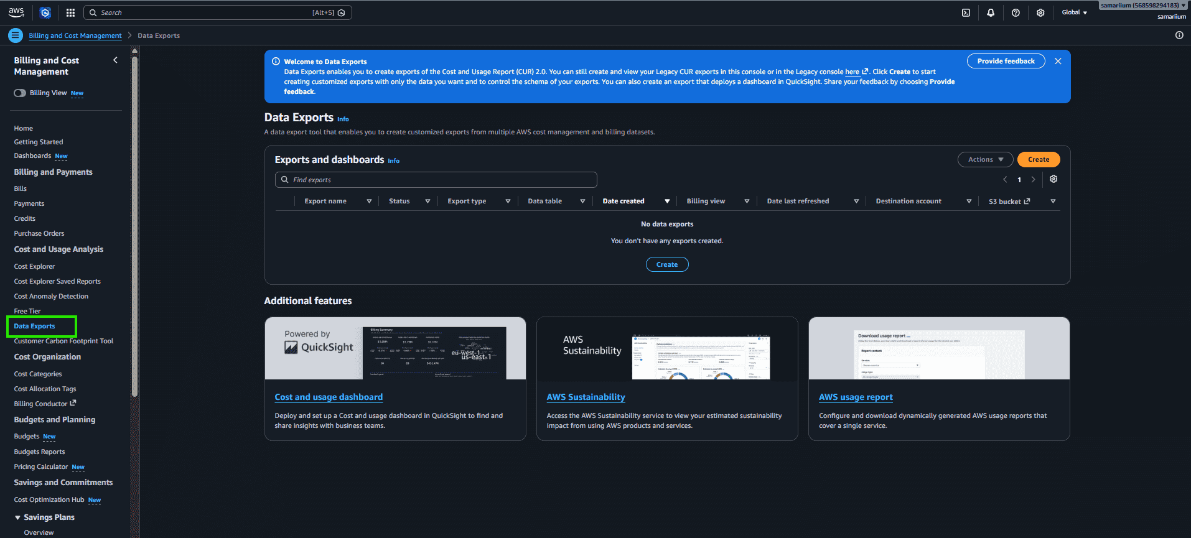Open the services grid menu icon
Viewport: 1191px width, 538px height.
(70, 12)
